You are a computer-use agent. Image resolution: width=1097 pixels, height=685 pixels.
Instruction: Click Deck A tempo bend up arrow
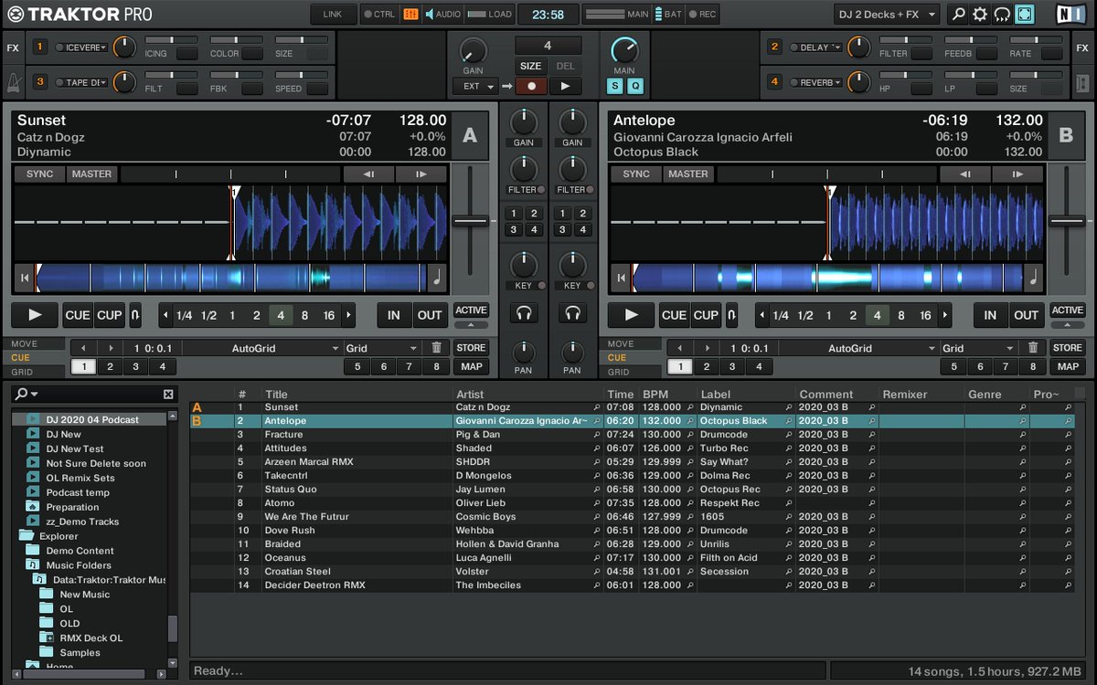pos(421,174)
